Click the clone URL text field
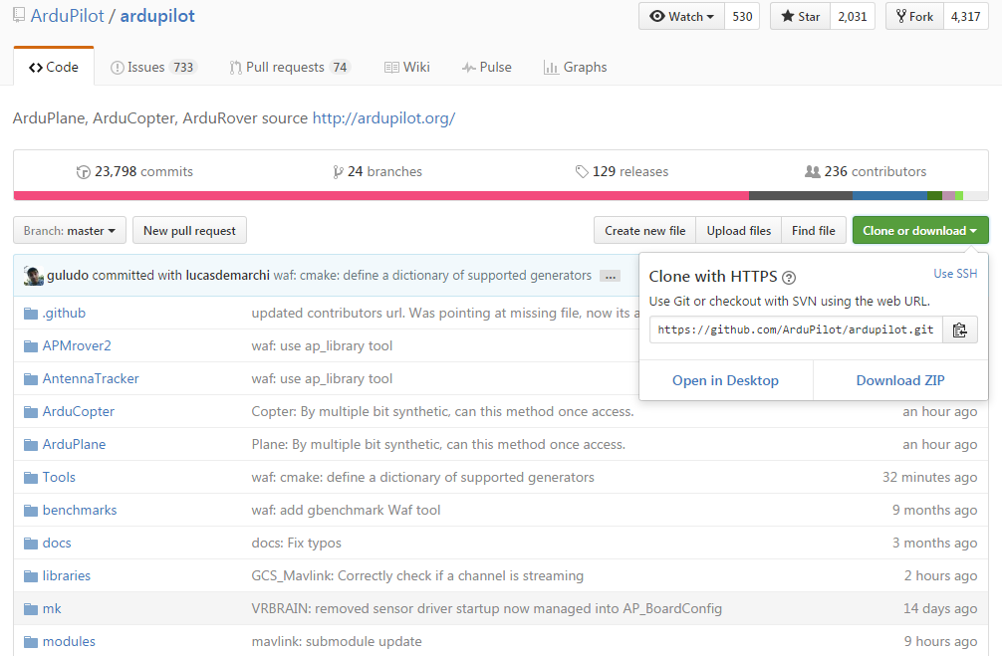This screenshot has width=1002, height=656. (796, 330)
